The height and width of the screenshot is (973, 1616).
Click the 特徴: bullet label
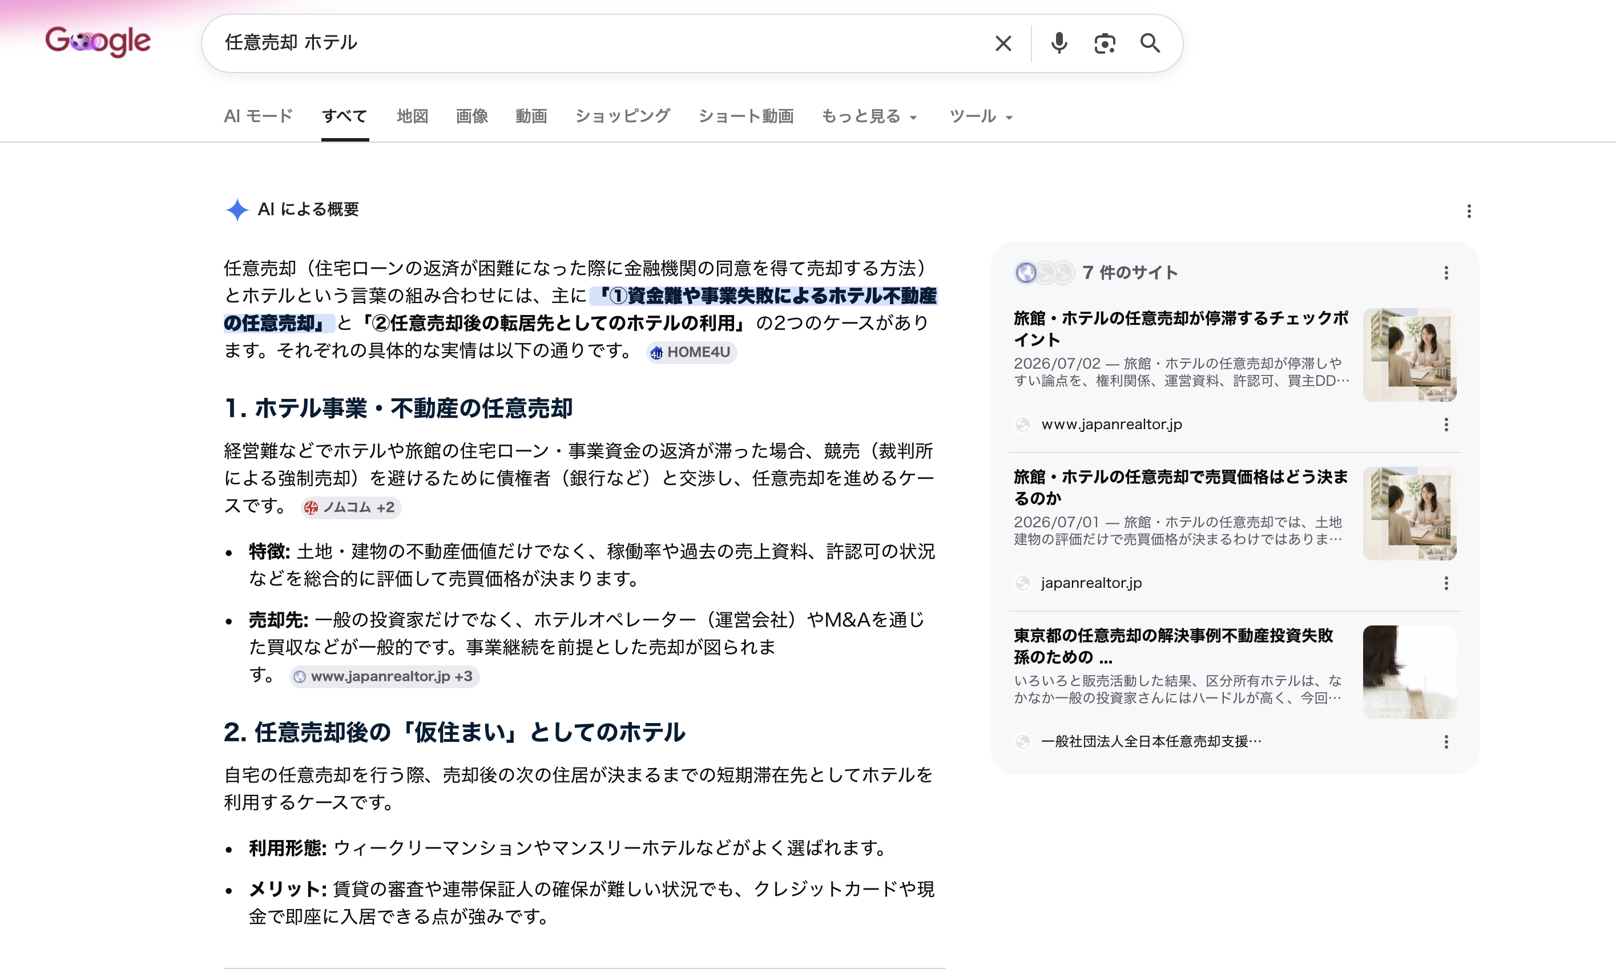point(269,551)
